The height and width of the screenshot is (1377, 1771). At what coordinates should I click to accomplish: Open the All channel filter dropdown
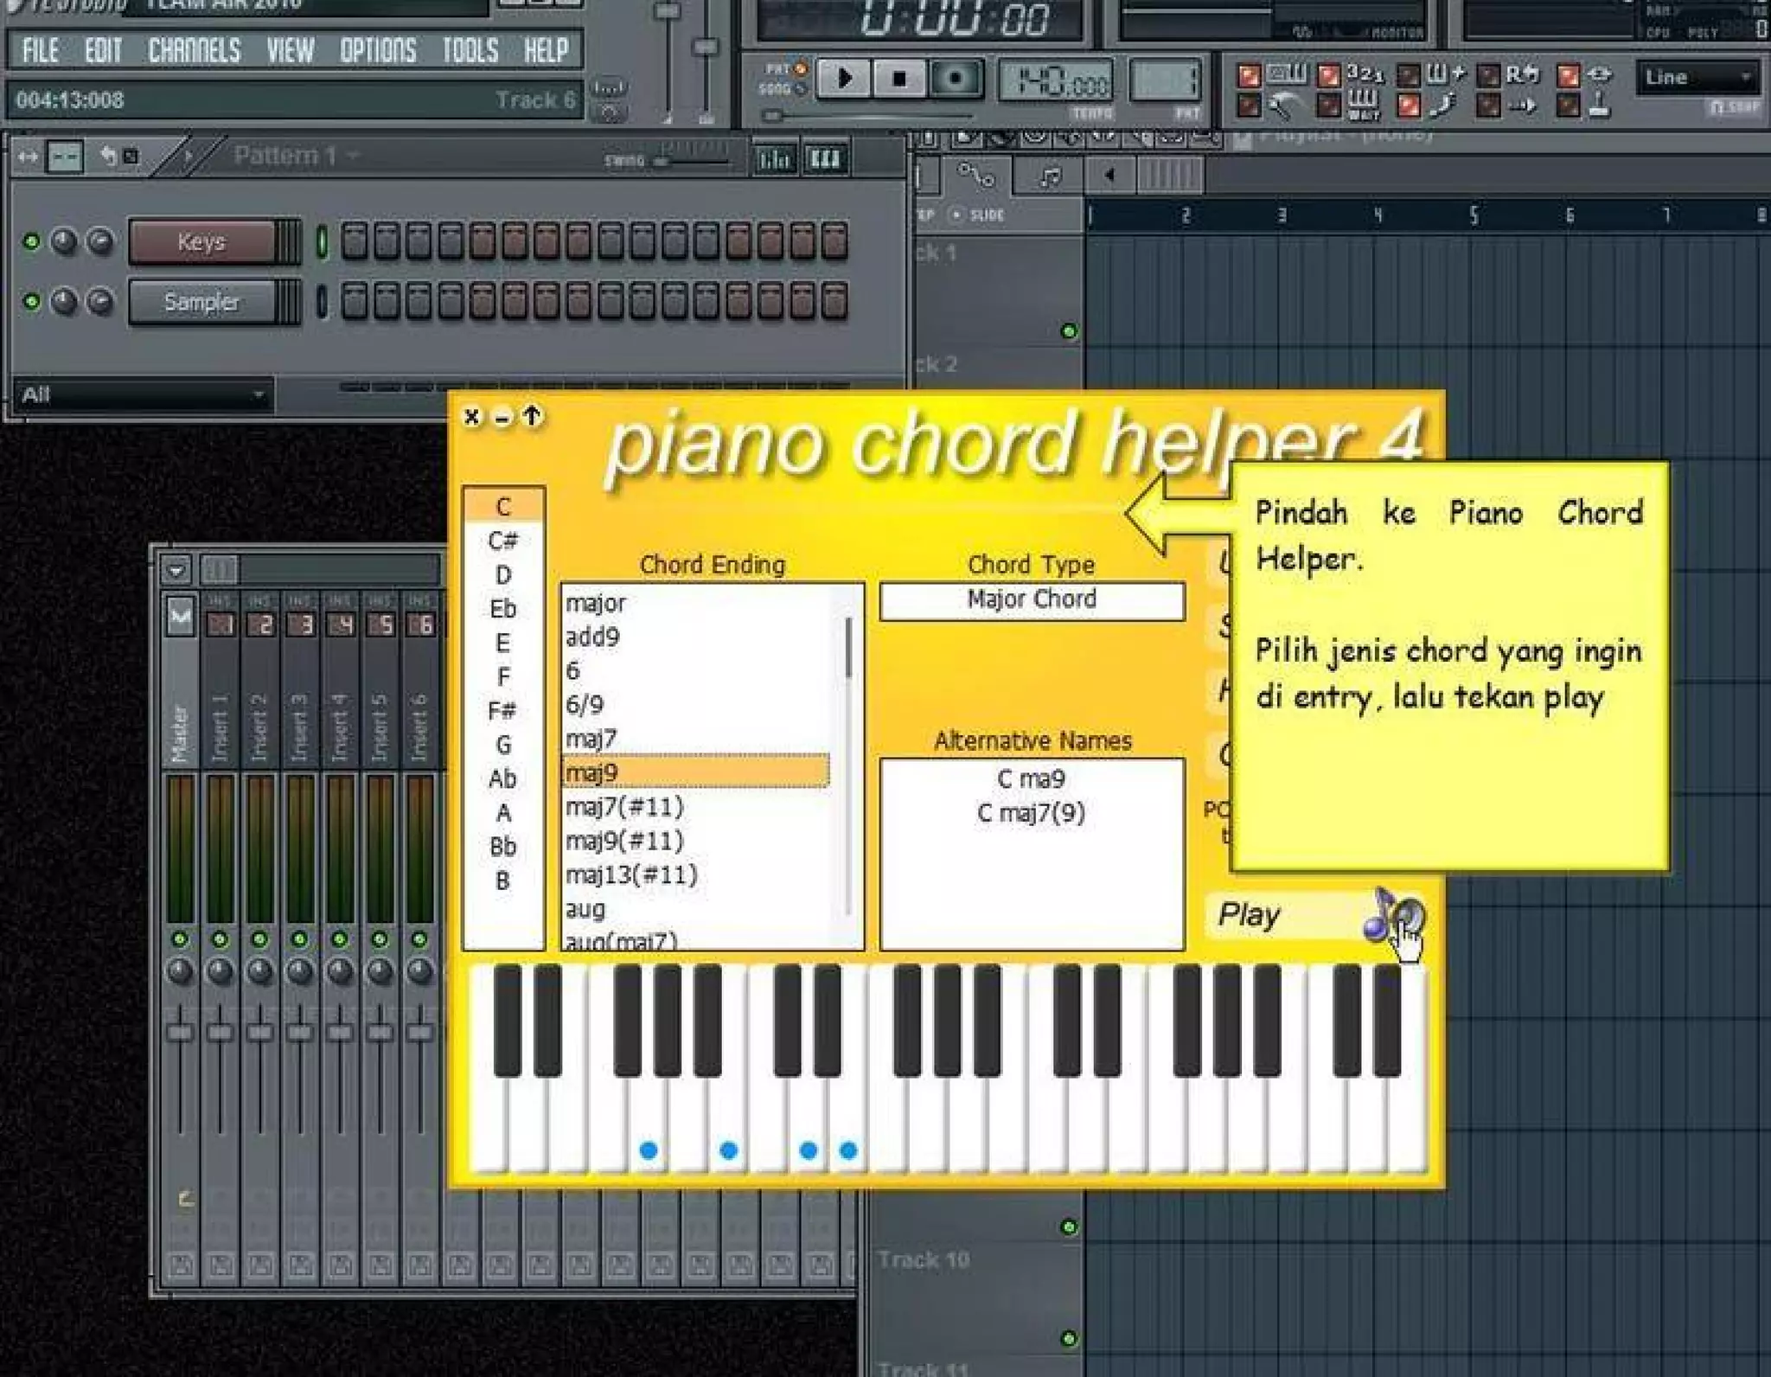144,395
